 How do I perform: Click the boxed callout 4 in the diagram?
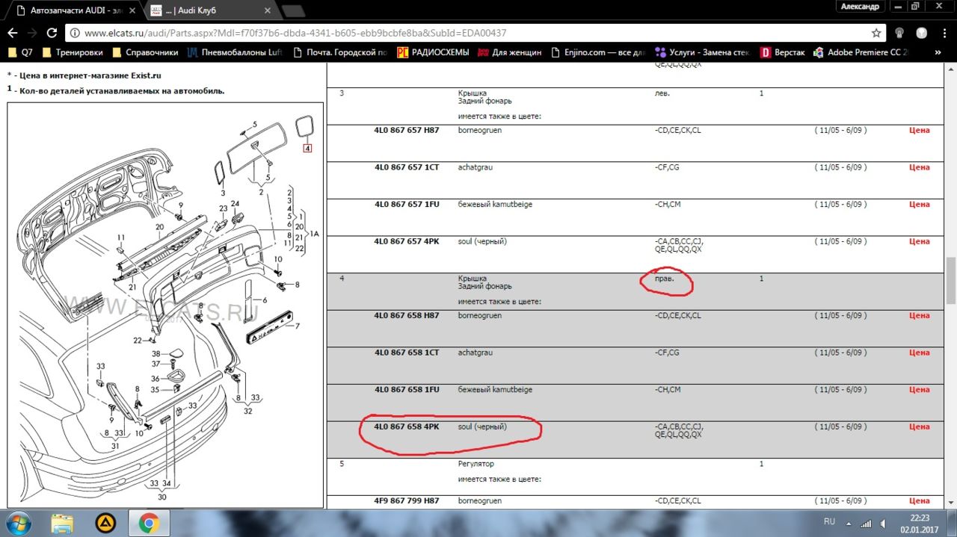click(x=307, y=148)
